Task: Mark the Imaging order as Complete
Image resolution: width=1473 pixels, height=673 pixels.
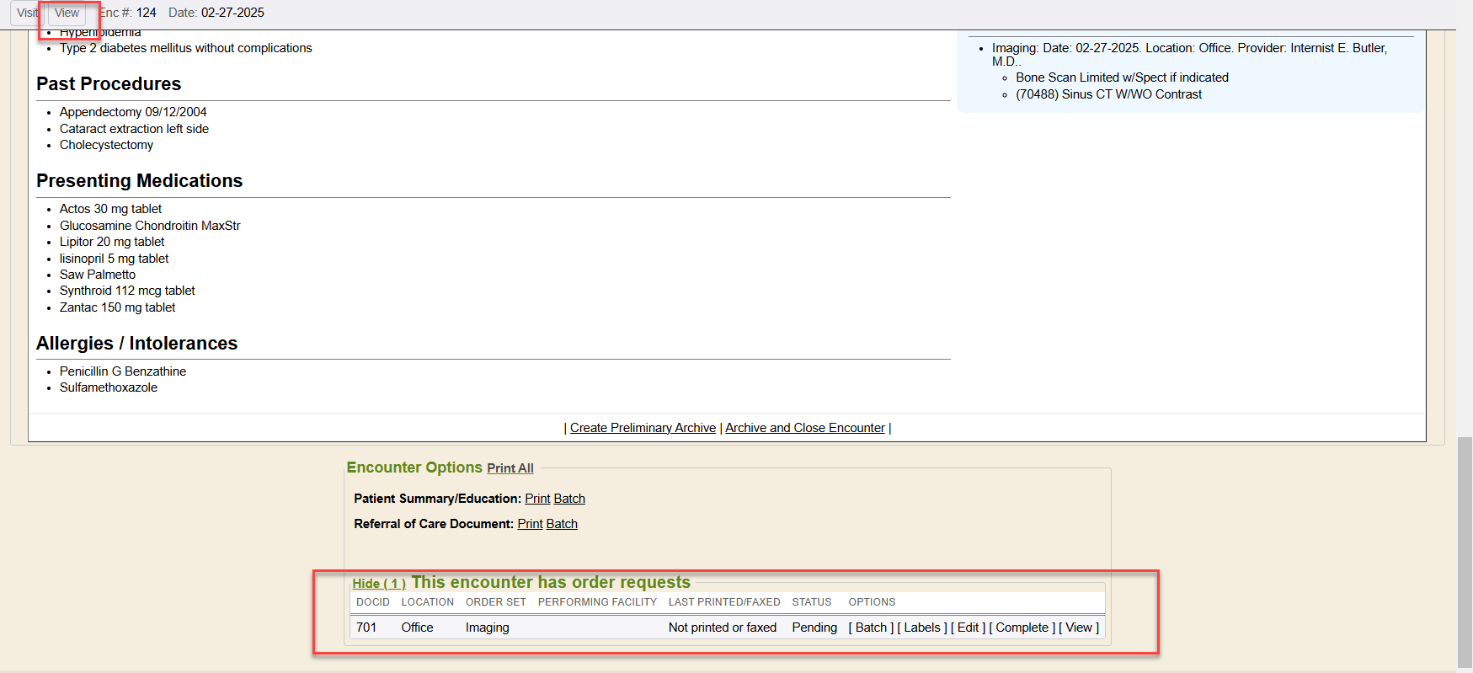Action: pos(1022,628)
